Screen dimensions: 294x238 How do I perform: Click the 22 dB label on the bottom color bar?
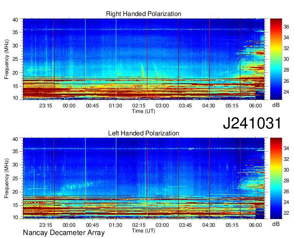(x=286, y=213)
